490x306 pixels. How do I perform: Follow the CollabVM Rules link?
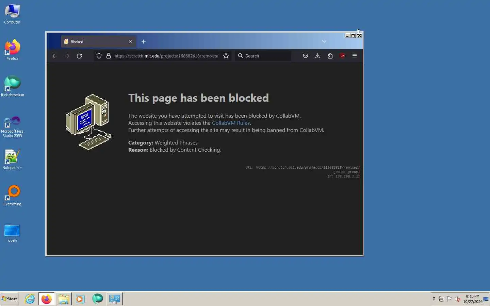pyautogui.click(x=231, y=123)
